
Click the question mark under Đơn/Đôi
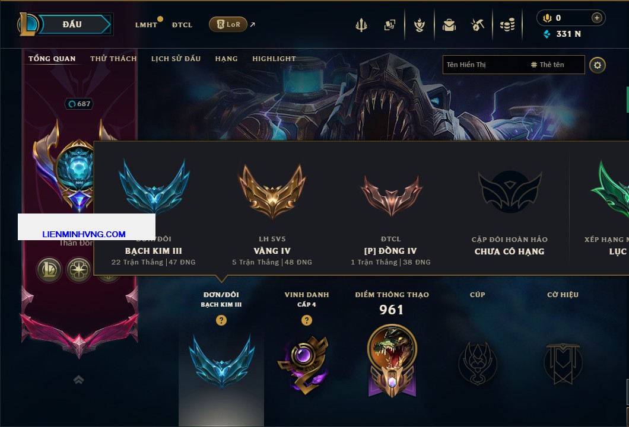click(x=221, y=320)
